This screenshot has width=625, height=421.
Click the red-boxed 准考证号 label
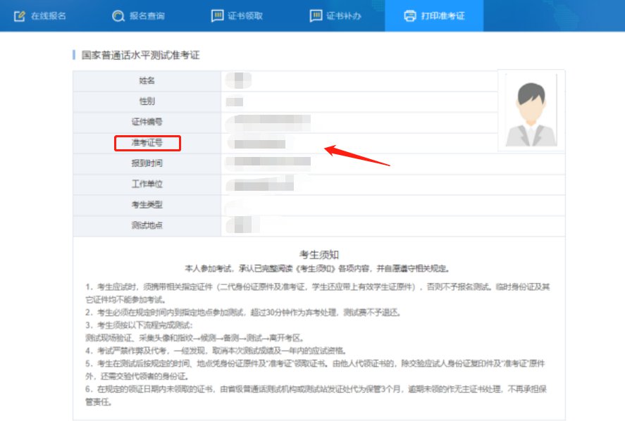[147, 143]
